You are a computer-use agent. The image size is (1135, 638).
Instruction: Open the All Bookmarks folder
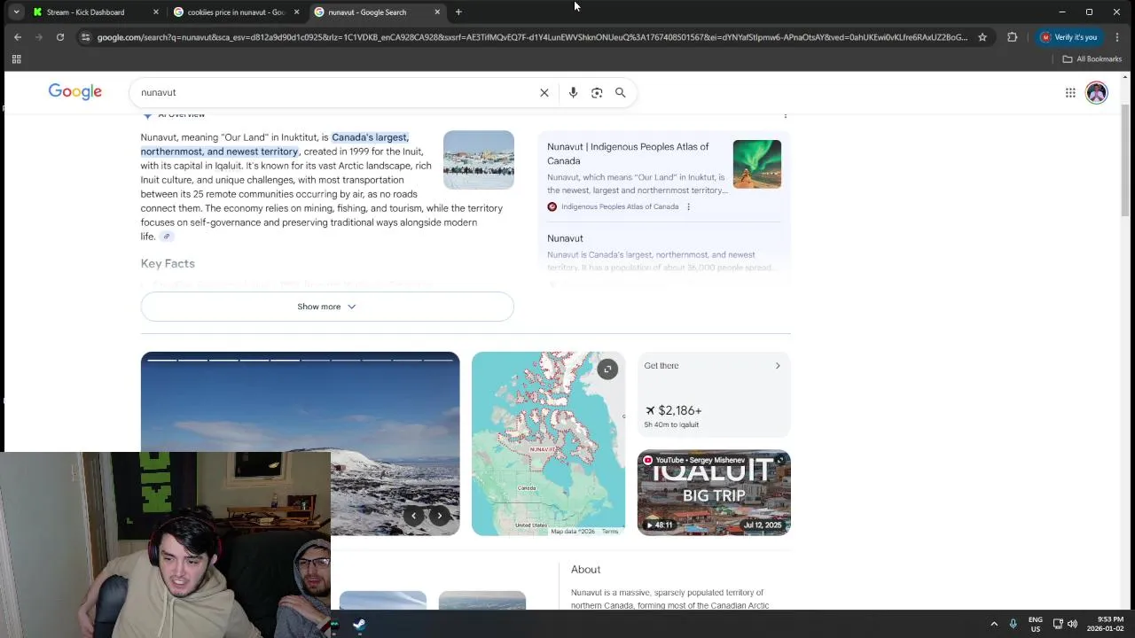coord(1092,58)
